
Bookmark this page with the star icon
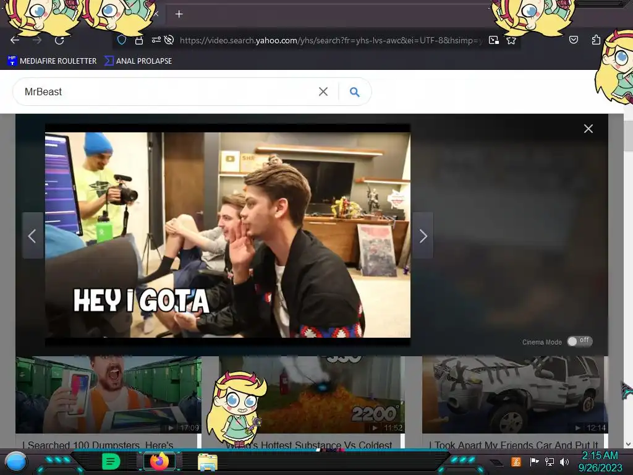[x=511, y=40]
